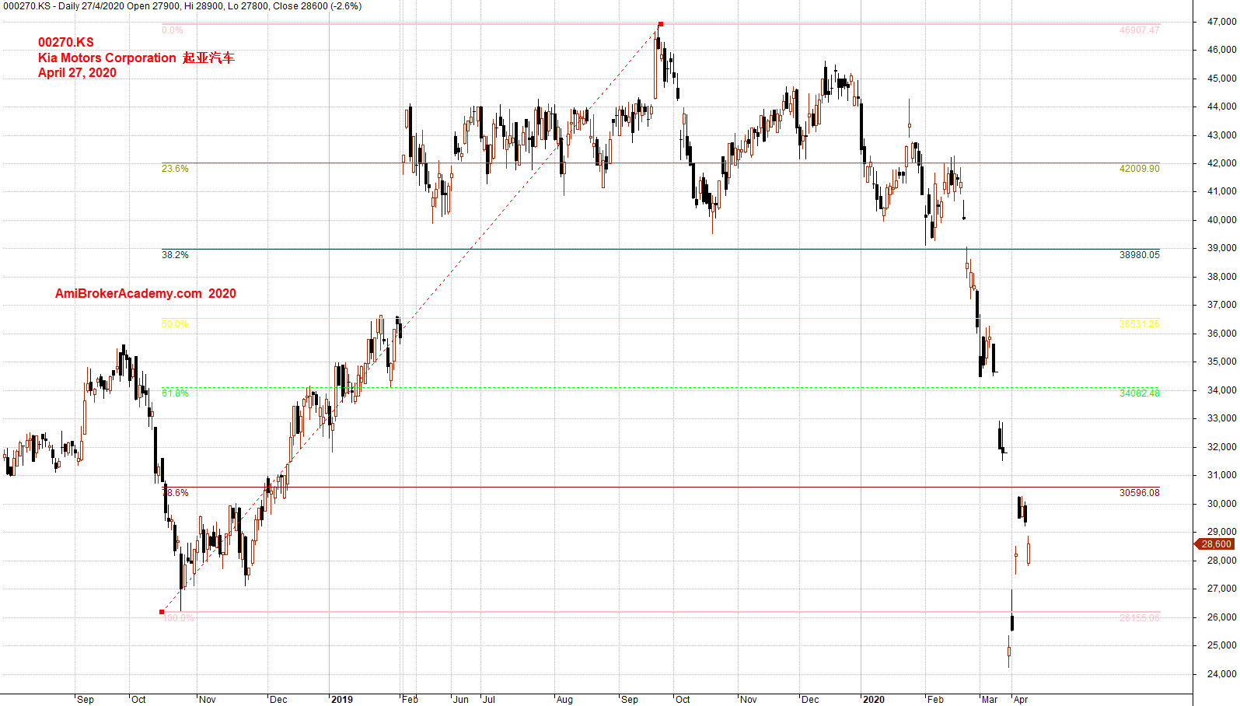The height and width of the screenshot is (706, 1240).
Task: Click the 45,000 price axis label
Action: 1221,79
